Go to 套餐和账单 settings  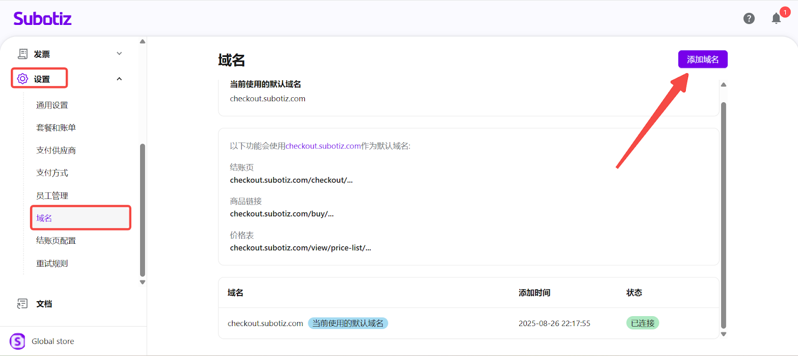click(56, 128)
